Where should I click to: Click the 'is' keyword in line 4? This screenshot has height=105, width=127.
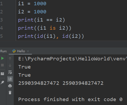[x=53, y=28]
